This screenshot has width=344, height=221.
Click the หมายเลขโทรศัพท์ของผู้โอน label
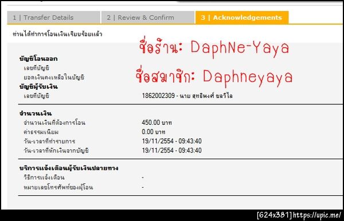tap(58, 187)
